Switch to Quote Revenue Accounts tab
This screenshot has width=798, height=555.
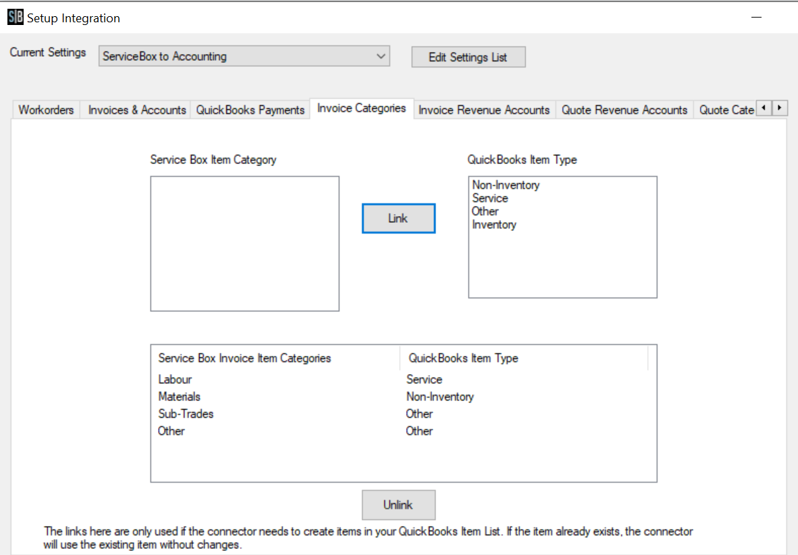624,110
